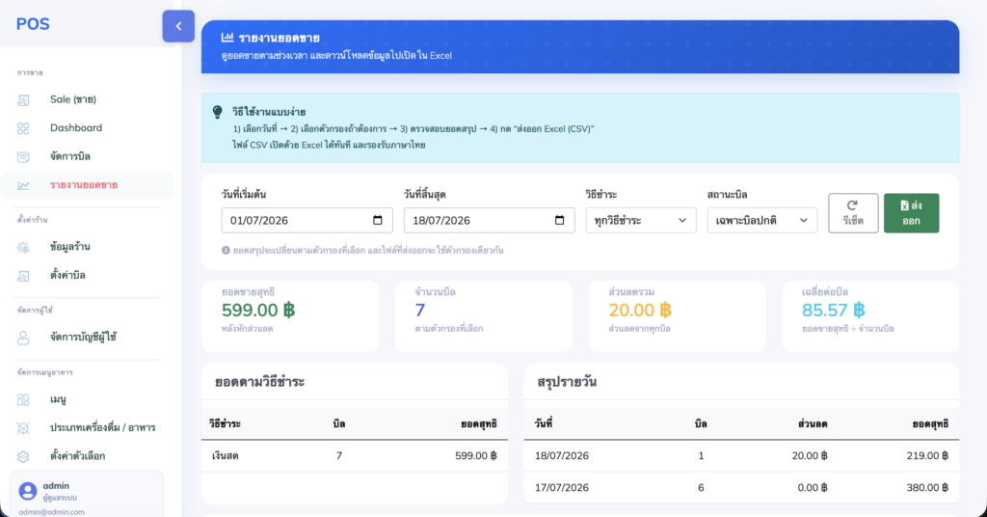Click the เงินสด payment row
Viewport: 987px width, 517px height.
(355, 456)
